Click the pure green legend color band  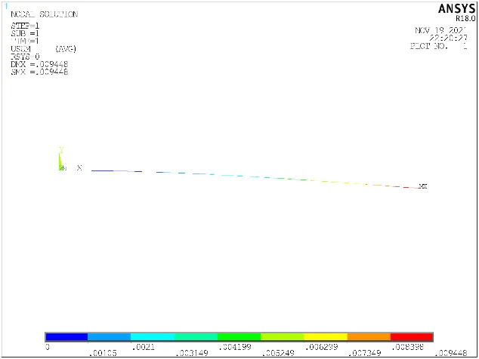coord(239,336)
